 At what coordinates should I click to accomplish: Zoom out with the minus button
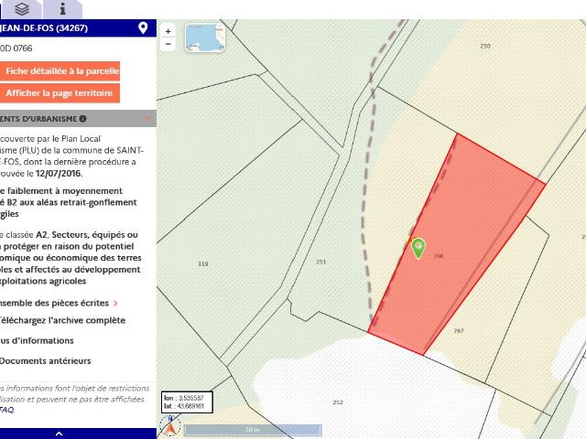point(168,44)
